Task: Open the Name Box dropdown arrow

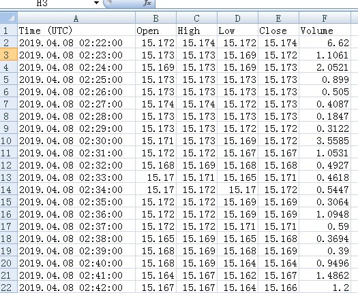Action: (96, 3)
